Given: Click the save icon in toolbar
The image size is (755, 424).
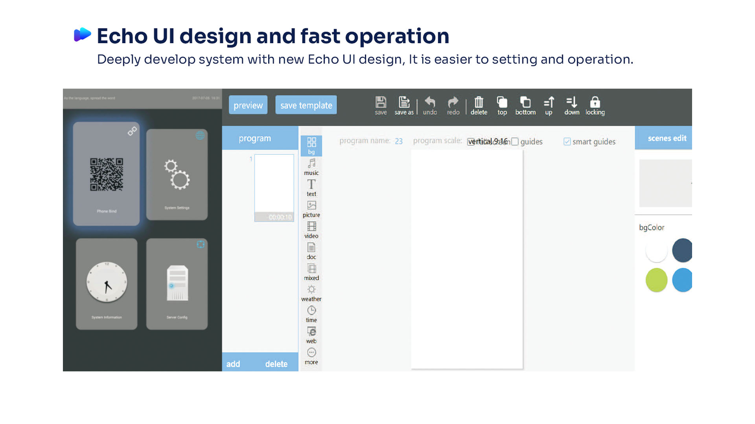Looking at the screenshot, I should pyautogui.click(x=381, y=105).
